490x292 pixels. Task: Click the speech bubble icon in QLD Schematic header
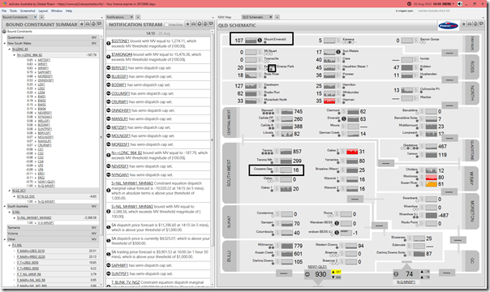point(482,24)
